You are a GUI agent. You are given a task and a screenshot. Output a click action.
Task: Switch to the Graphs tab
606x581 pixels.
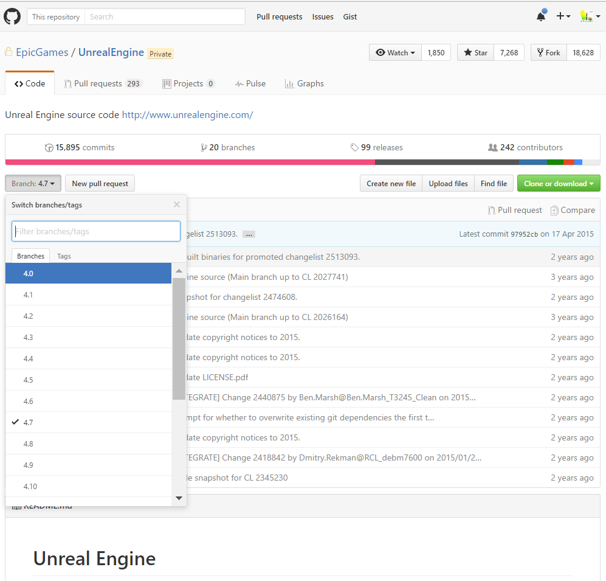tap(305, 83)
